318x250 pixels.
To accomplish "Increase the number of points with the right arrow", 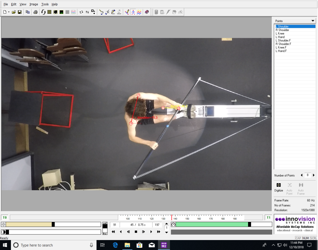I will coord(314,175).
